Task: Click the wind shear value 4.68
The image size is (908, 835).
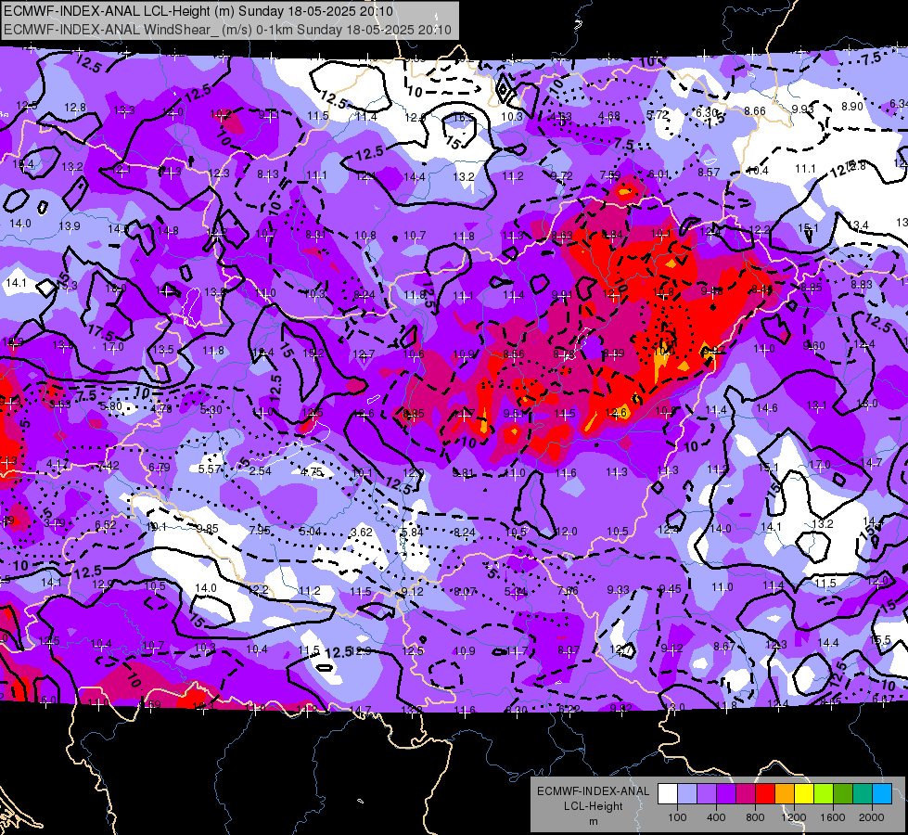Action: [609, 116]
